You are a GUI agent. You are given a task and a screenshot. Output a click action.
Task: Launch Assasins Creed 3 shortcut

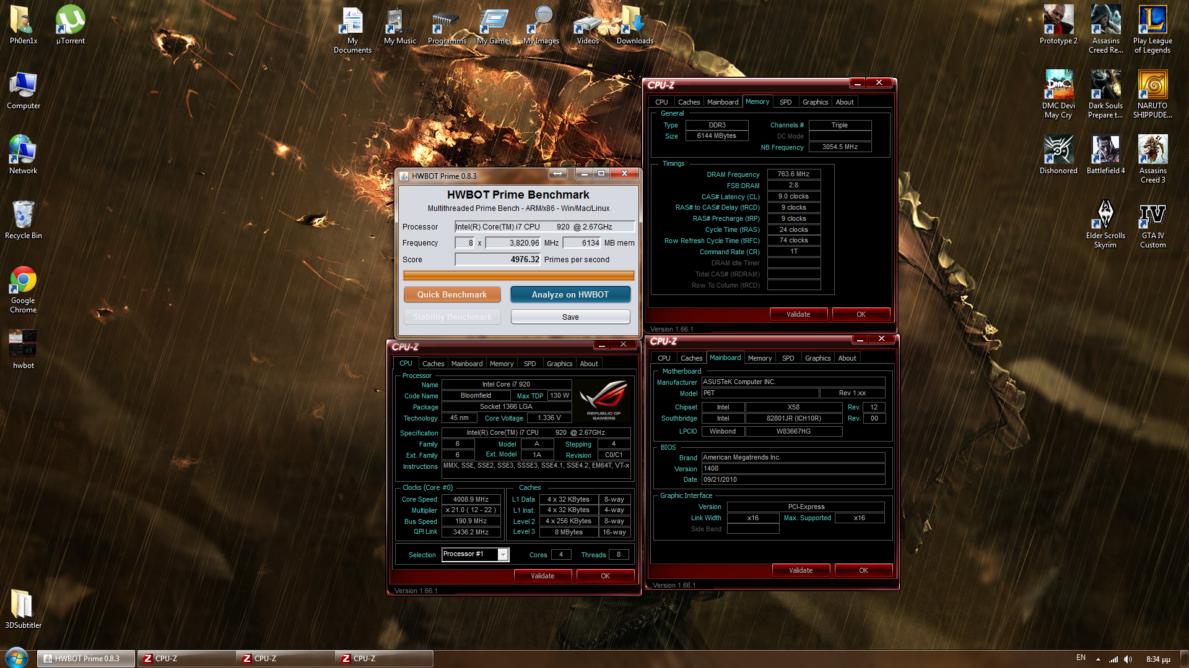[x=1152, y=160]
